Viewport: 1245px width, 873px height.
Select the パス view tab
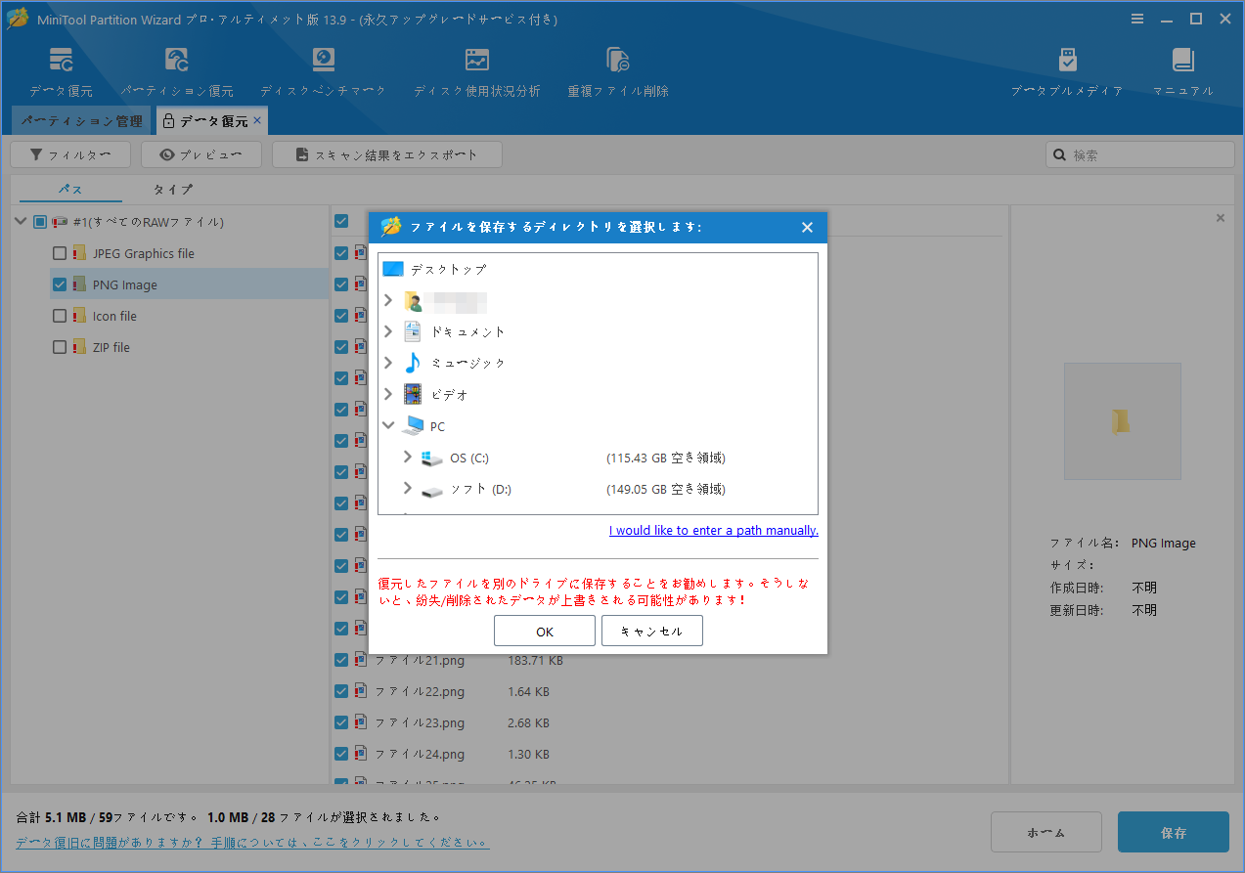[x=70, y=189]
